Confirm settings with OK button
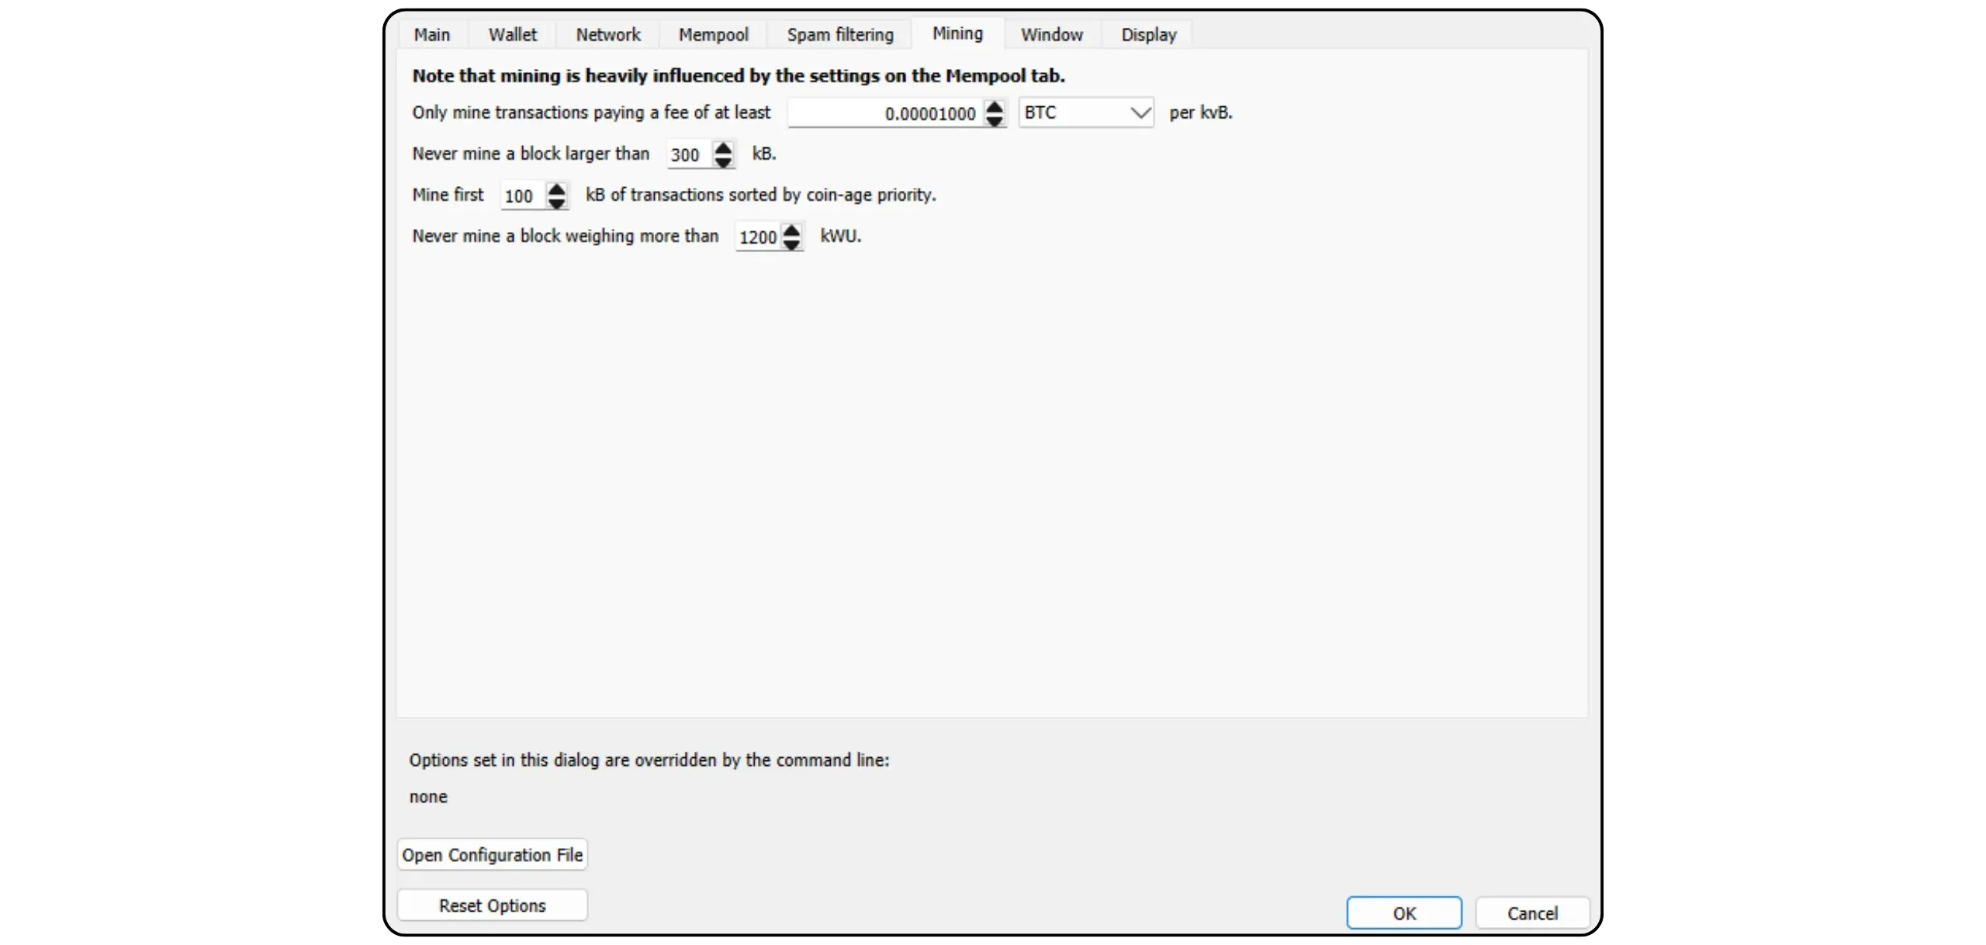1986x945 pixels. [x=1403, y=913]
